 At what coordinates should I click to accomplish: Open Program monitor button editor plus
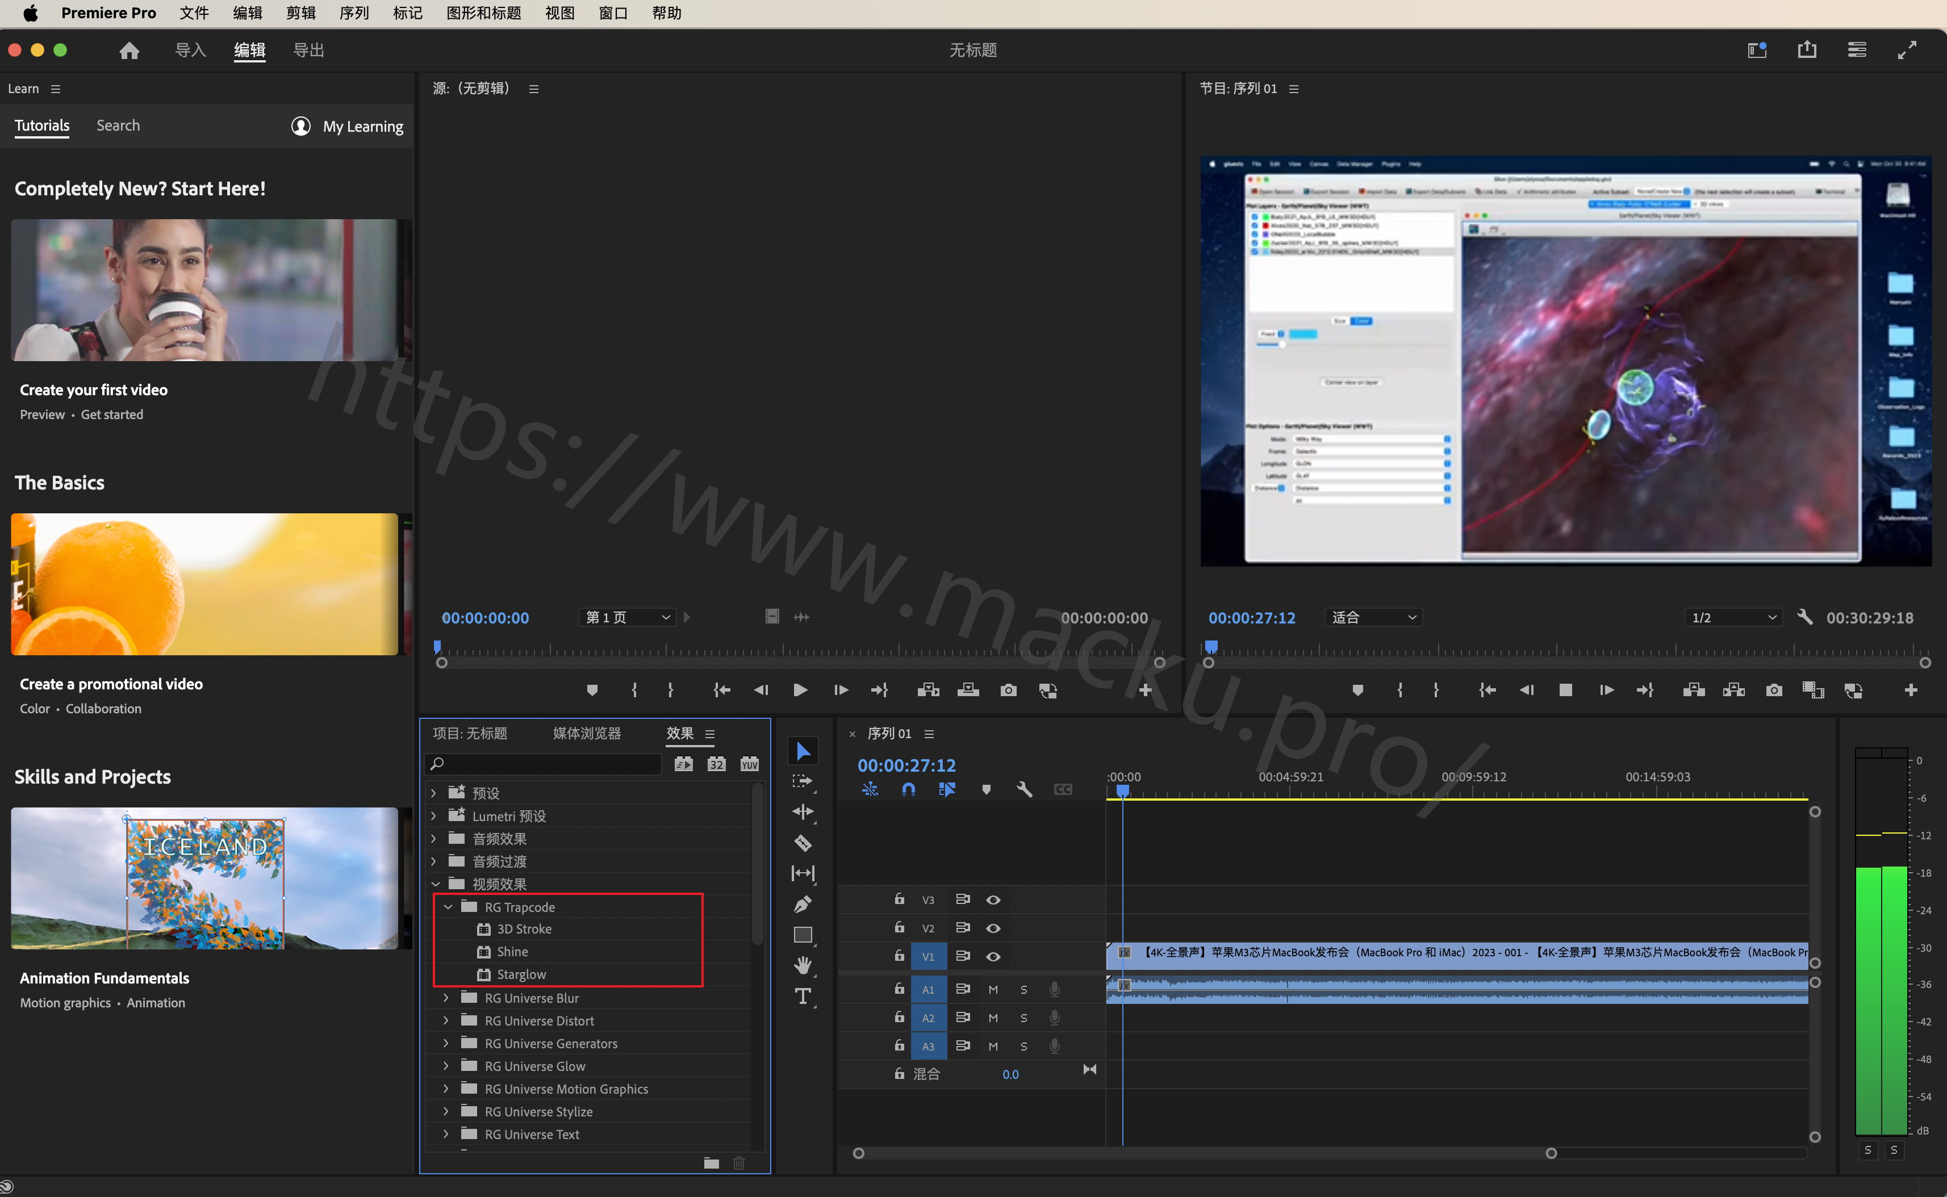pyautogui.click(x=1911, y=690)
